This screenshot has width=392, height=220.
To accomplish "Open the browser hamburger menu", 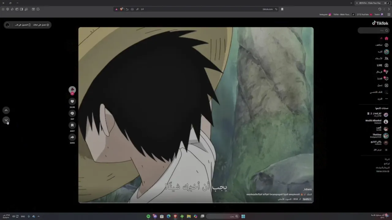I will coord(3,9).
